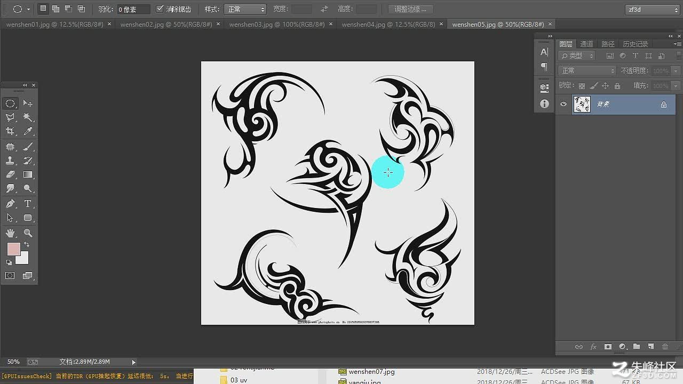Viewport: 683px width, 384px height.
Task: Open 填充 fill slider arrow
Action: tap(675, 86)
